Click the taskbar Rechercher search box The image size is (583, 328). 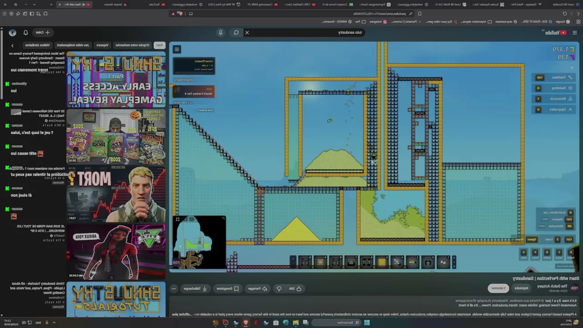click(x=336, y=323)
